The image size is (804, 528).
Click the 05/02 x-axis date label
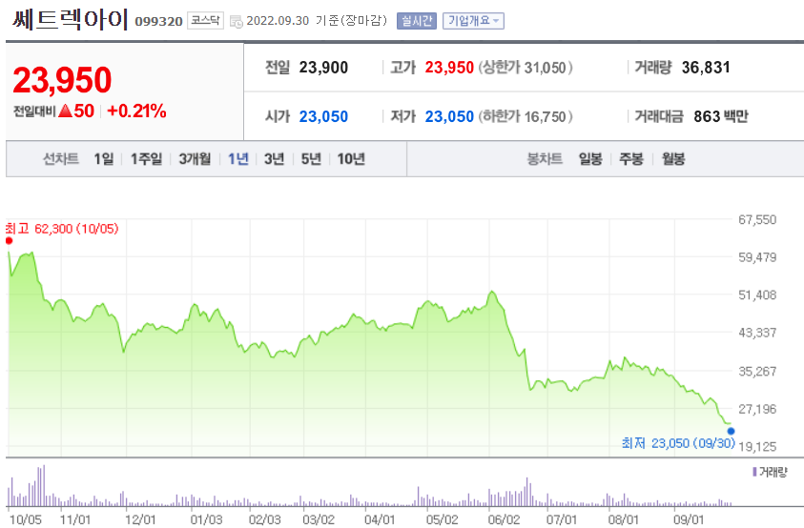click(x=442, y=519)
